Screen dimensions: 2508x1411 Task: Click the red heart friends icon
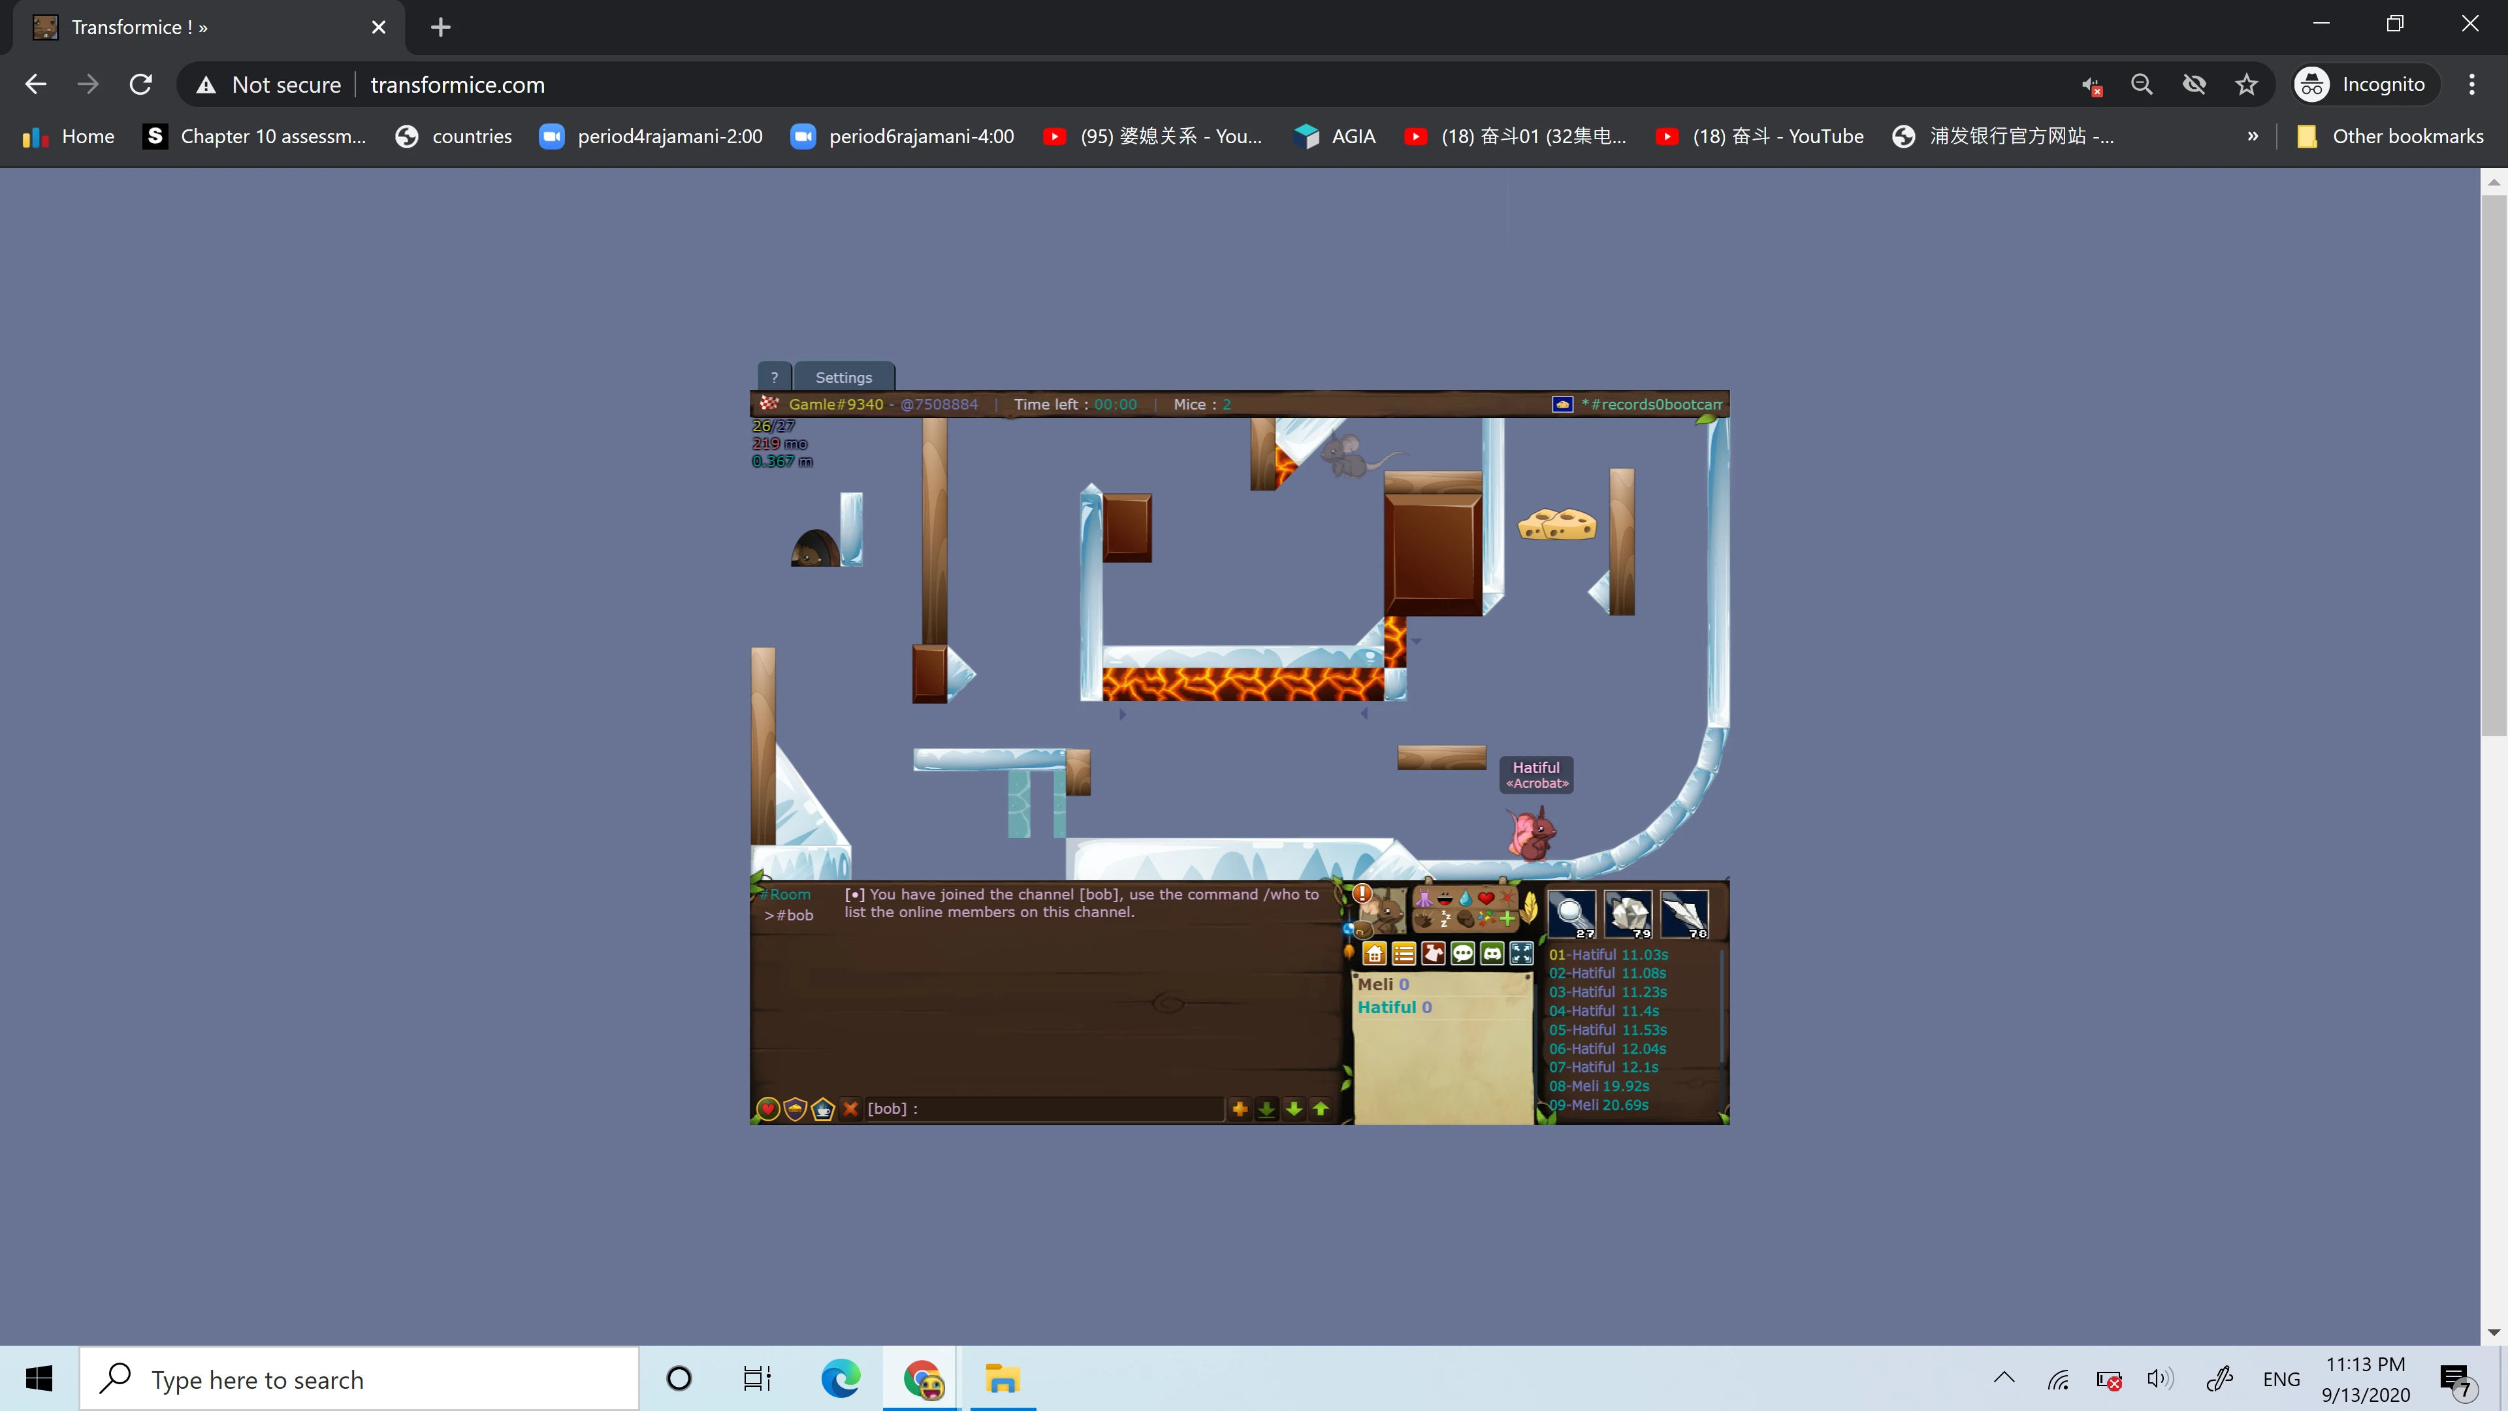click(768, 1108)
